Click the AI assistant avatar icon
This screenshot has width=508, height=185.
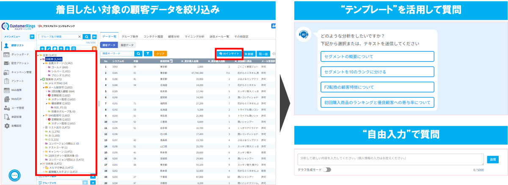coord(303,35)
